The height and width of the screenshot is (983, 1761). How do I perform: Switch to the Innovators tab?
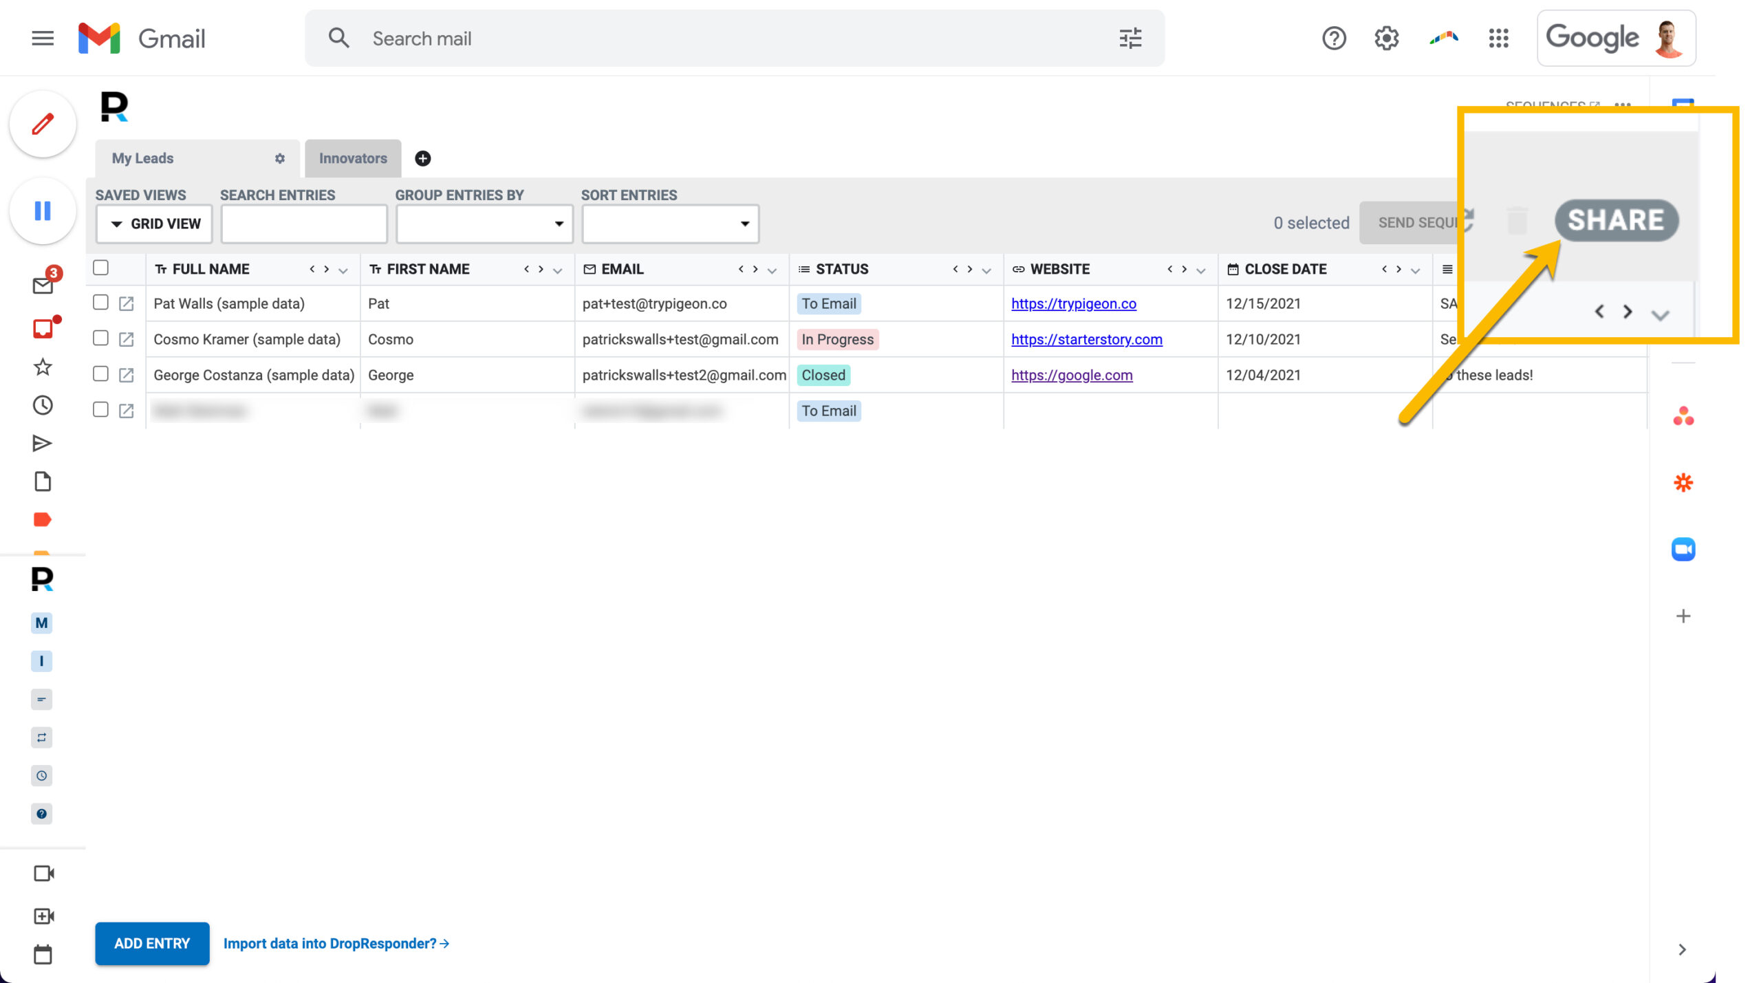(353, 158)
